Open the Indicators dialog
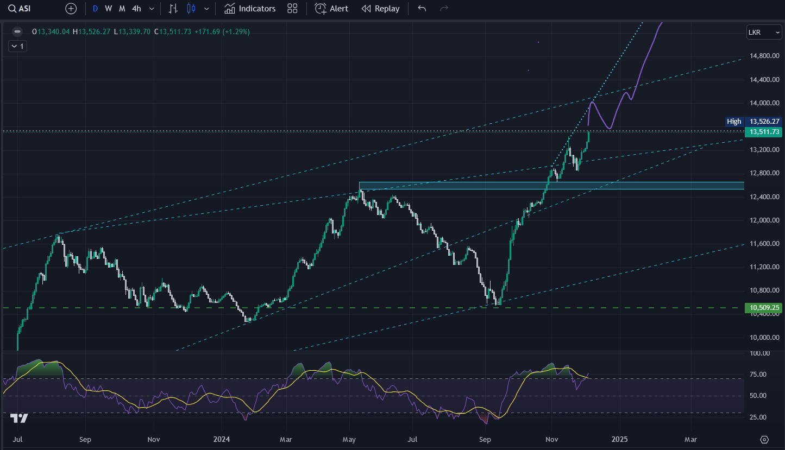 250,9
